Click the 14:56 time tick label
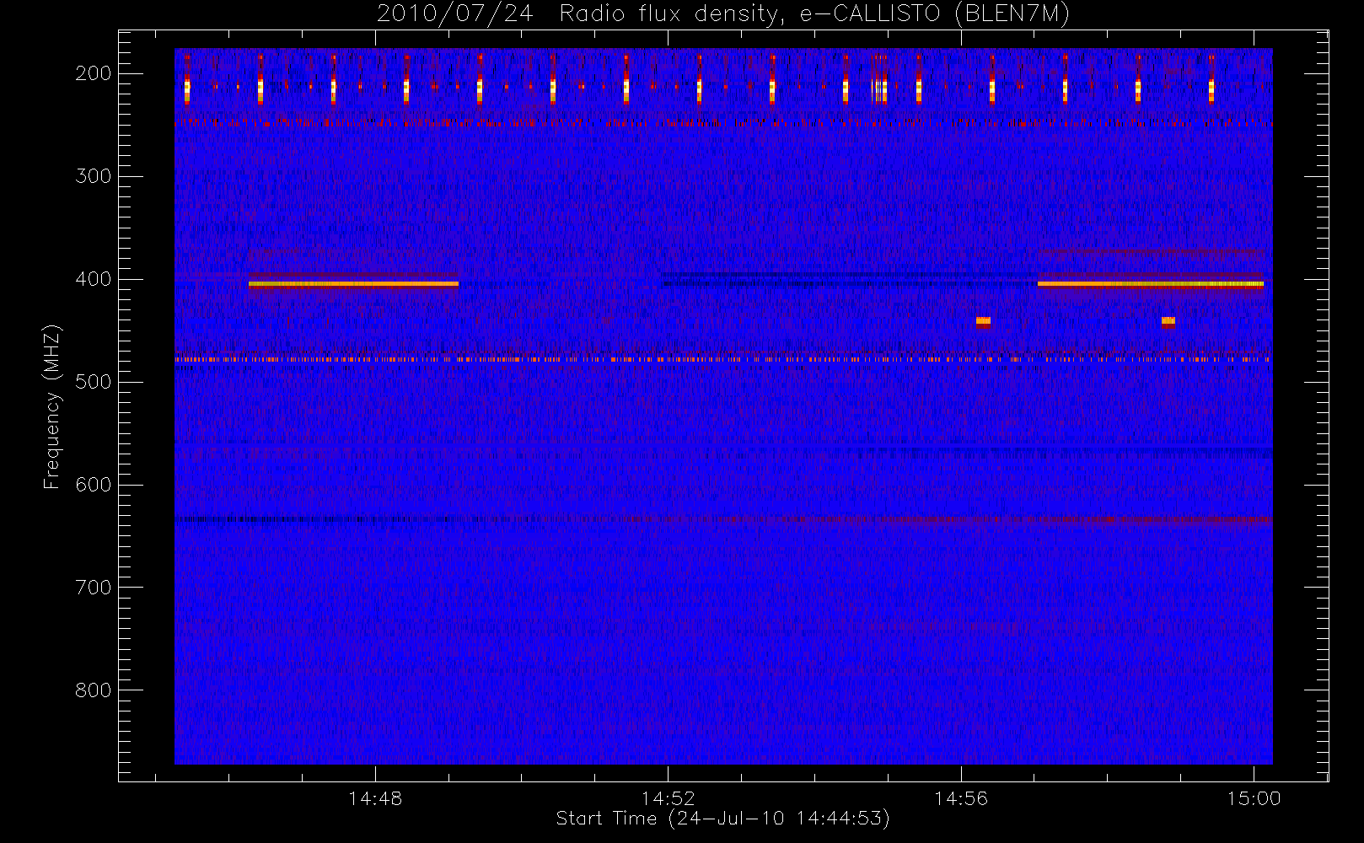The height and width of the screenshot is (843, 1364). [x=961, y=798]
